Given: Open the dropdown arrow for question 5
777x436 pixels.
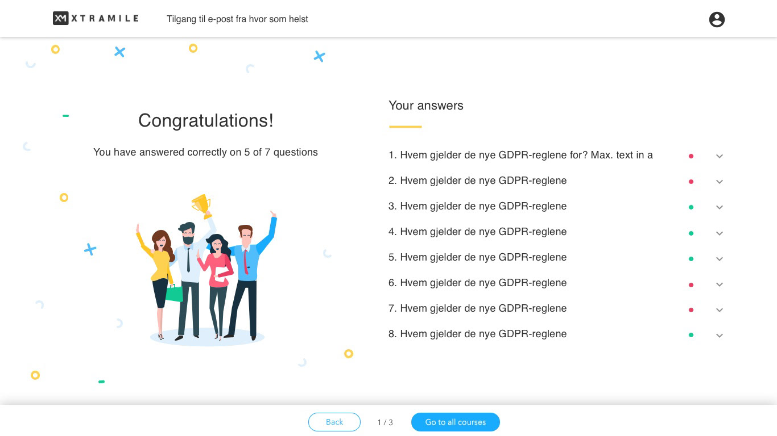Looking at the screenshot, I should (x=720, y=259).
